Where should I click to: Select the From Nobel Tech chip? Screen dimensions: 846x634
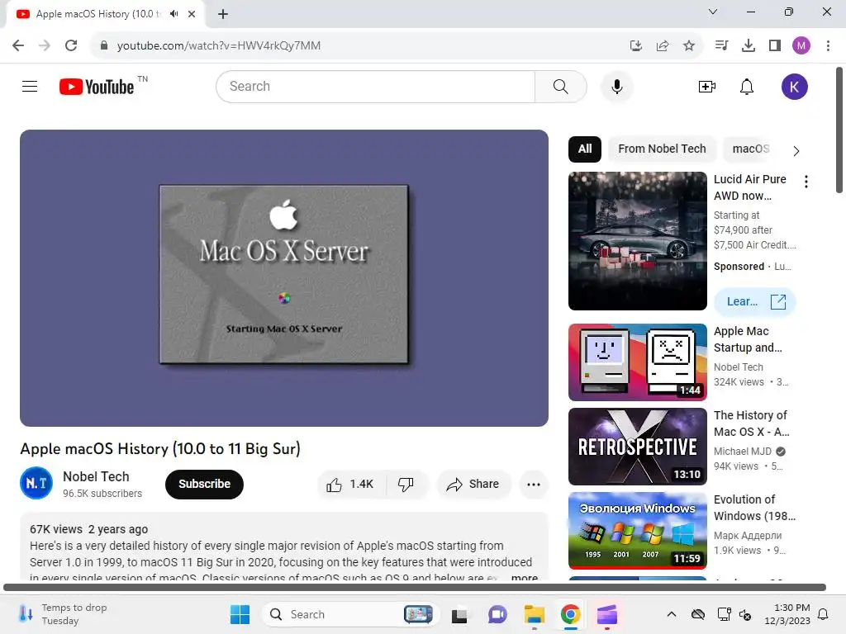coord(662,149)
